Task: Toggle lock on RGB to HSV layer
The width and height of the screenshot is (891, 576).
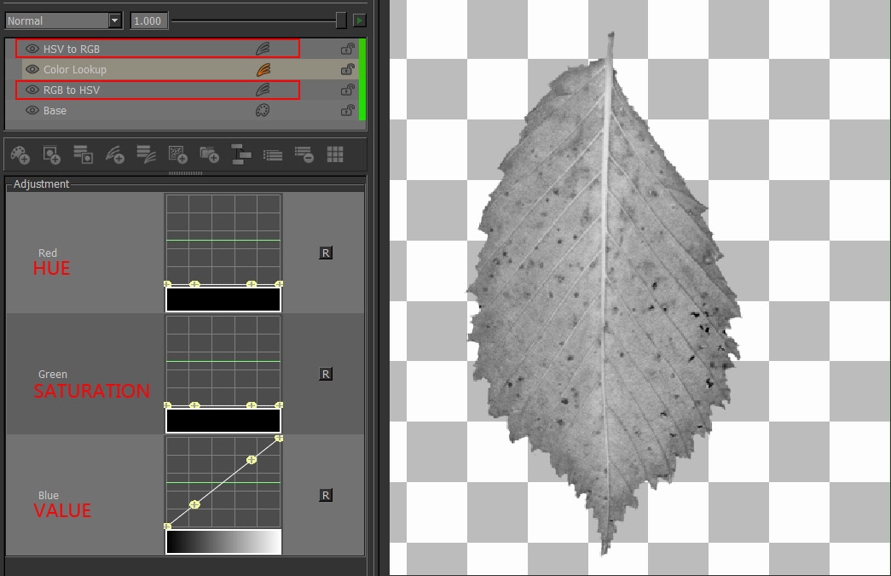Action: tap(347, 90)
